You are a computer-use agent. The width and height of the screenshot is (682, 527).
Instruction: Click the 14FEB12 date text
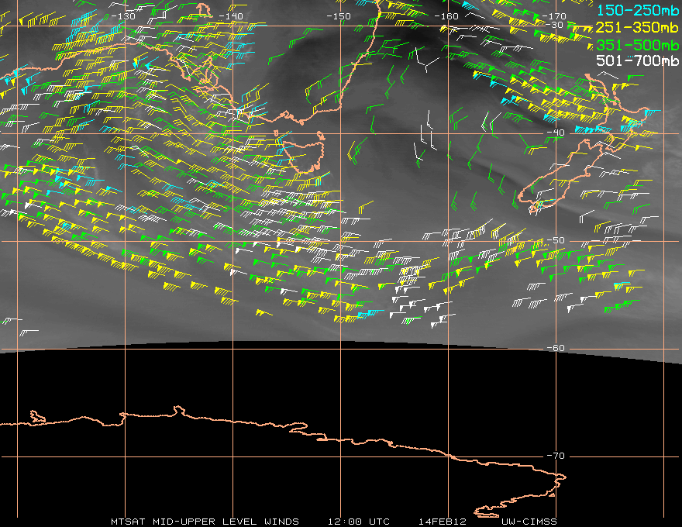[x=443, y=522]
